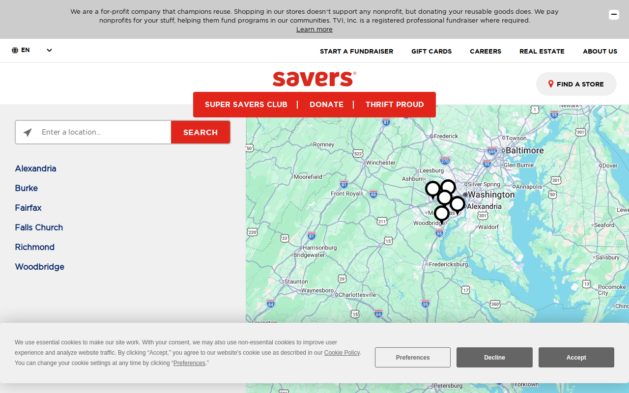Screen dimensions: 629x393
Task: Click Silver Spring on the map
Action: pos(484,184)
